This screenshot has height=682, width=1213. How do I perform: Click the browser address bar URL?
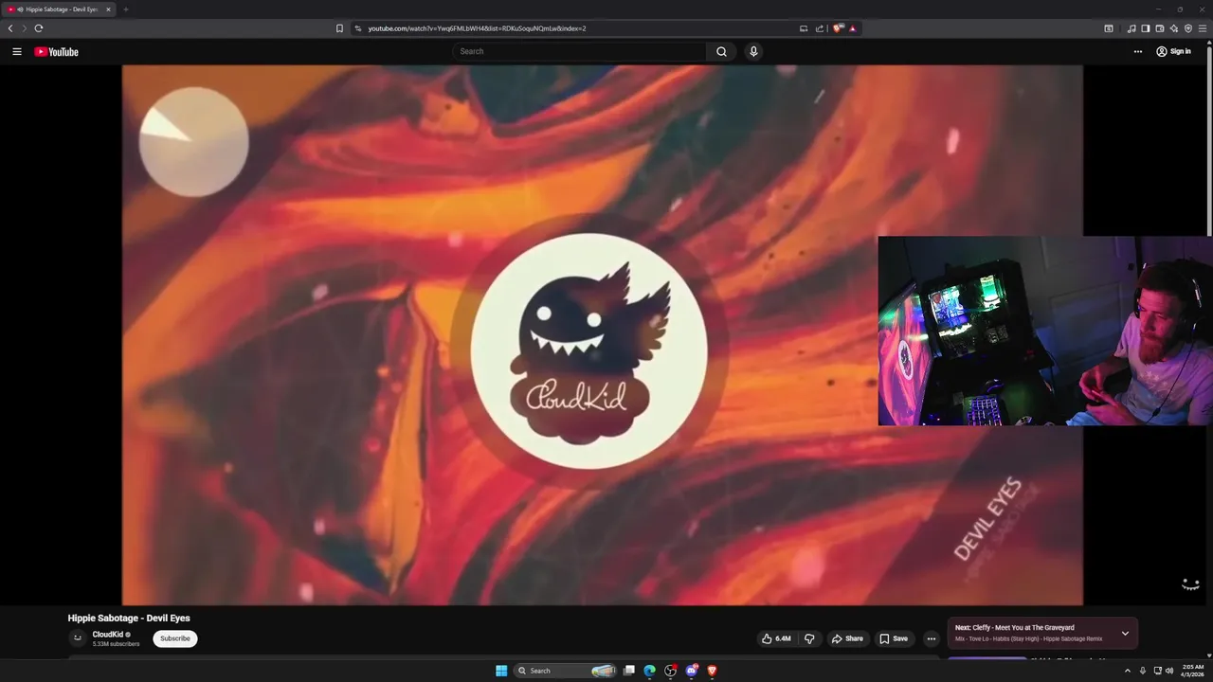point(477,28)
